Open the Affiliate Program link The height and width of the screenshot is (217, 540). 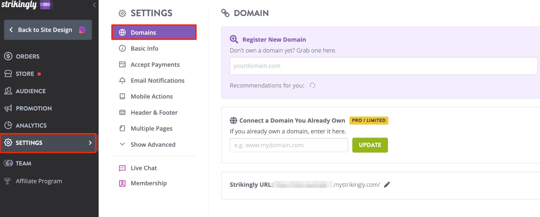tap(39, 181)
